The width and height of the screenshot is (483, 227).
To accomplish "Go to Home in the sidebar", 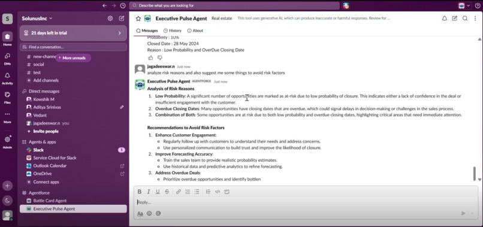I will coord(7,39).
